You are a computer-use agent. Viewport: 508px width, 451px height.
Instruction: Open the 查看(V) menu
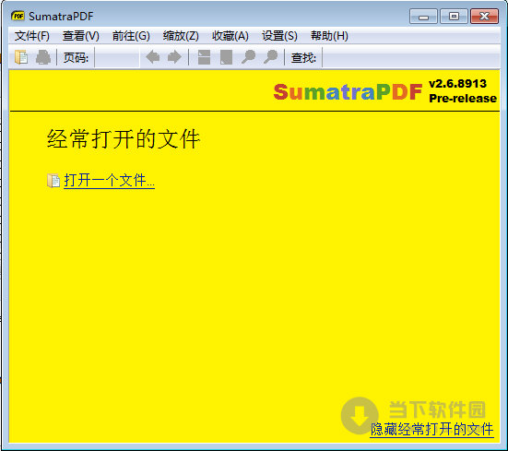[81, 36]
